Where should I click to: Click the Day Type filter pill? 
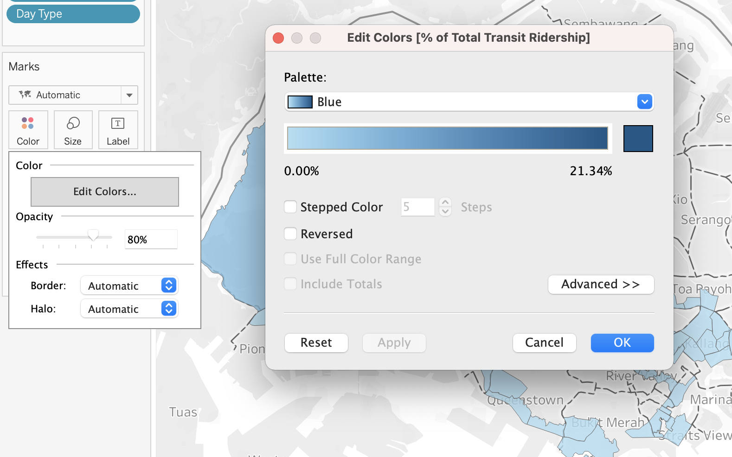[73, 14]
